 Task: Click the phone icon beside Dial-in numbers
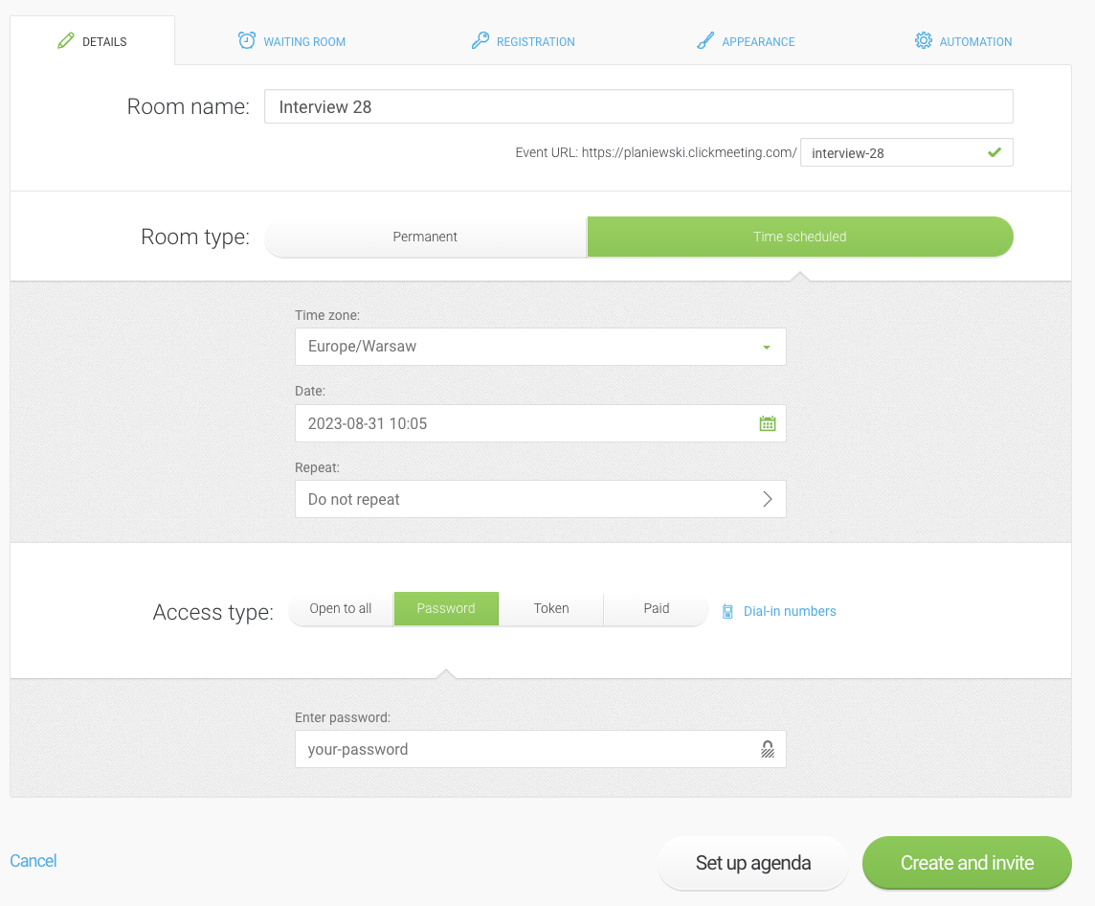pyautogui.click(x=727, y=611)
